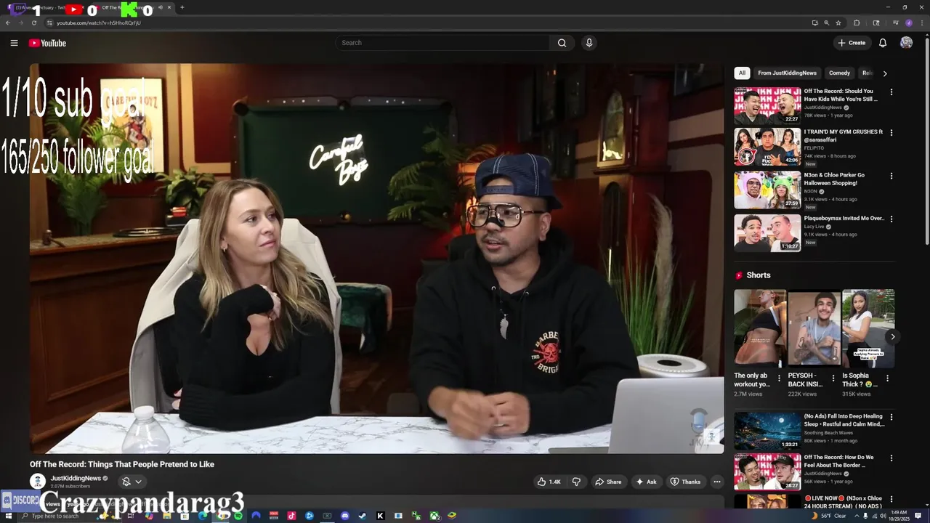The width and height of the screenshot is (930, 523).
Task: Show next filter chips with the arrow
Action: point(885,73)
